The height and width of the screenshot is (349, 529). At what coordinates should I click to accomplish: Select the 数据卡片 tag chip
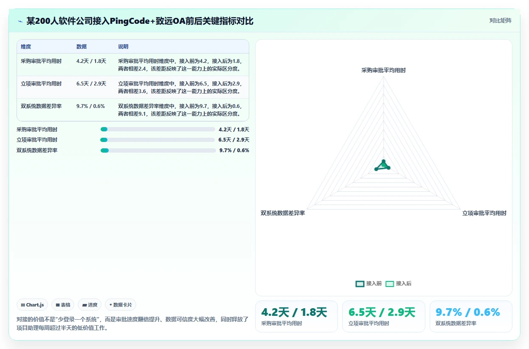click(x=121, y=305)
